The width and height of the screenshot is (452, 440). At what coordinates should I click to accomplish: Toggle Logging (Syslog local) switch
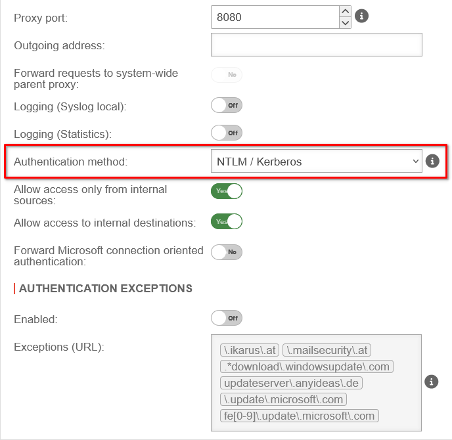227,105
